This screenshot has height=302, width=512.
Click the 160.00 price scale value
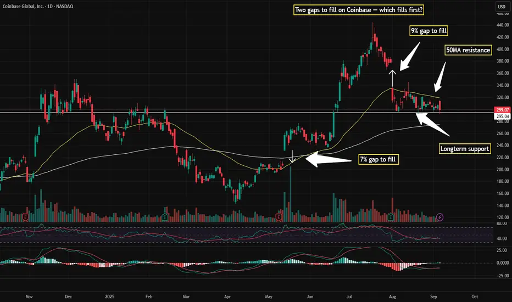[x=503, y=194]
